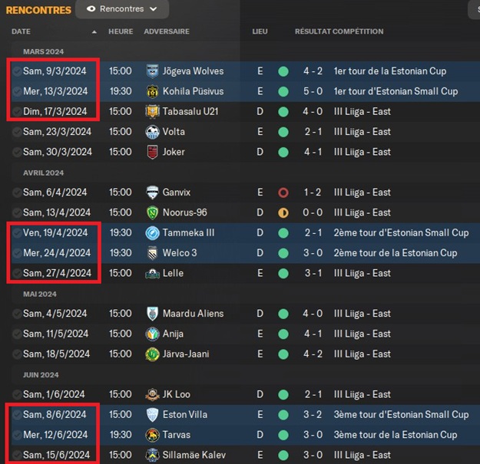Open the Rencontres view dropdown

point(122,9)
